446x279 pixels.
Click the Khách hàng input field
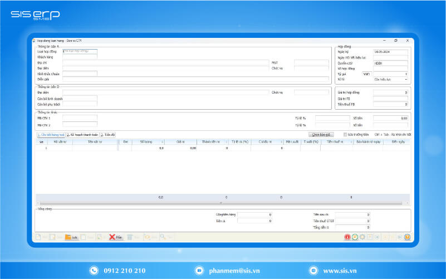coord(80,57)
